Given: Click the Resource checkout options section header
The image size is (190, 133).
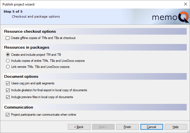Looking at the screenshot, I should coord(30,31).
